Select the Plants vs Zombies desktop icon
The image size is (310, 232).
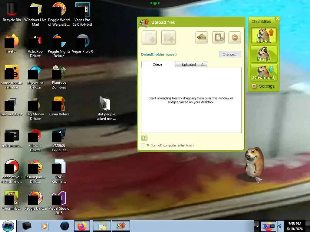click(x=59, y=77)
